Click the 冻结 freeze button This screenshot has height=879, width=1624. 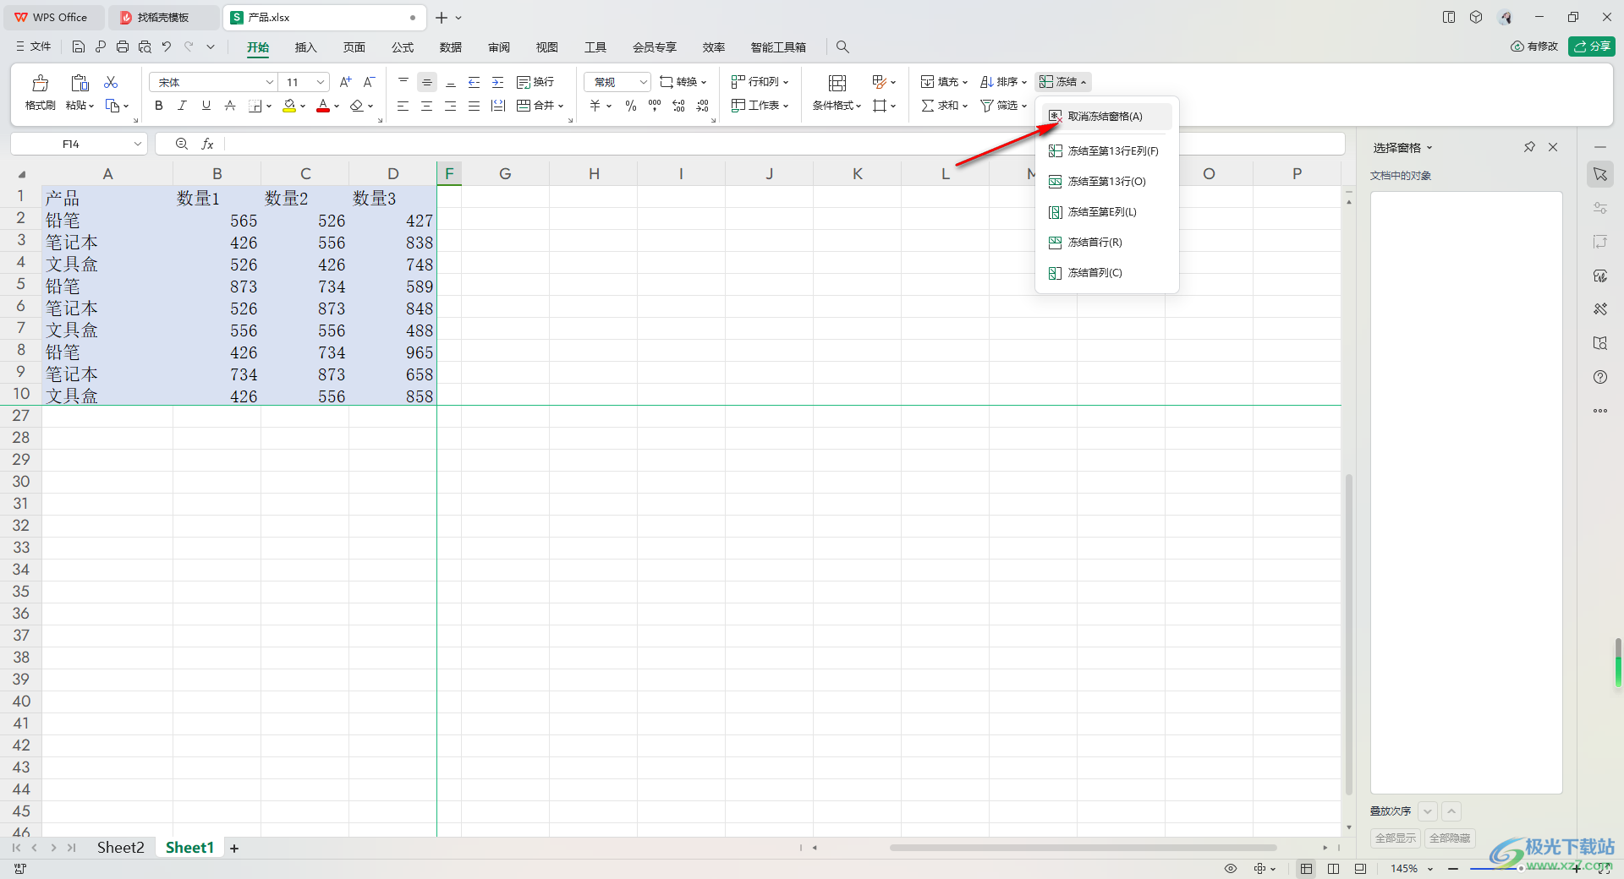1063,82
